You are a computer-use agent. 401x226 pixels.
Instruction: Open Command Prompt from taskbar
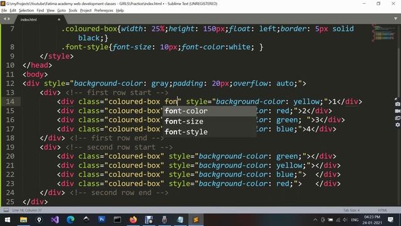tap(117, 220)
